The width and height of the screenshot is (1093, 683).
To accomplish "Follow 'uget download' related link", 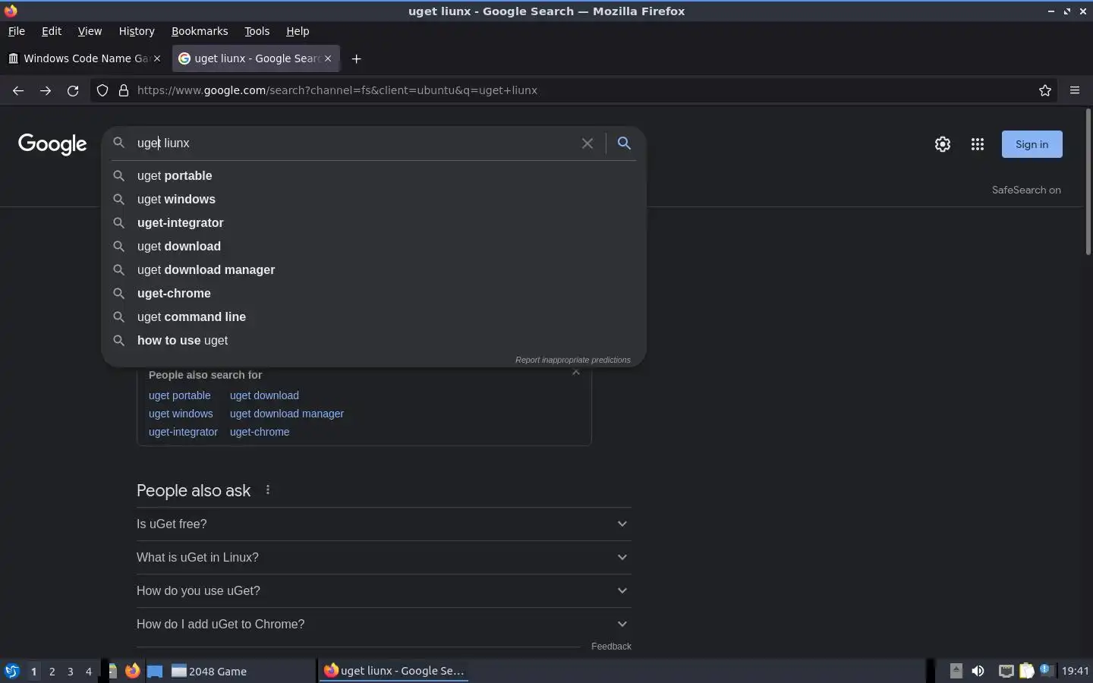I will [264, 395].
